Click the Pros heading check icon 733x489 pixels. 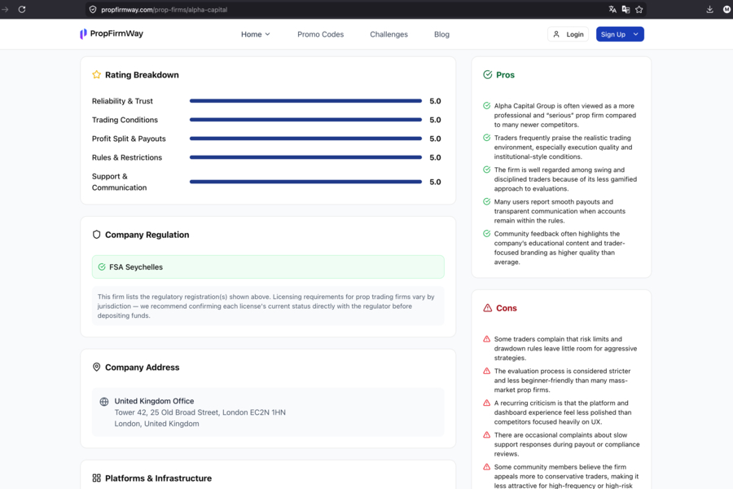click(488, 74)
